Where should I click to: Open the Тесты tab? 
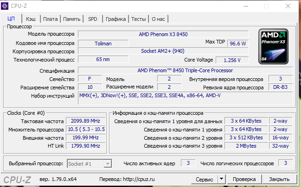tap(139, 19)
